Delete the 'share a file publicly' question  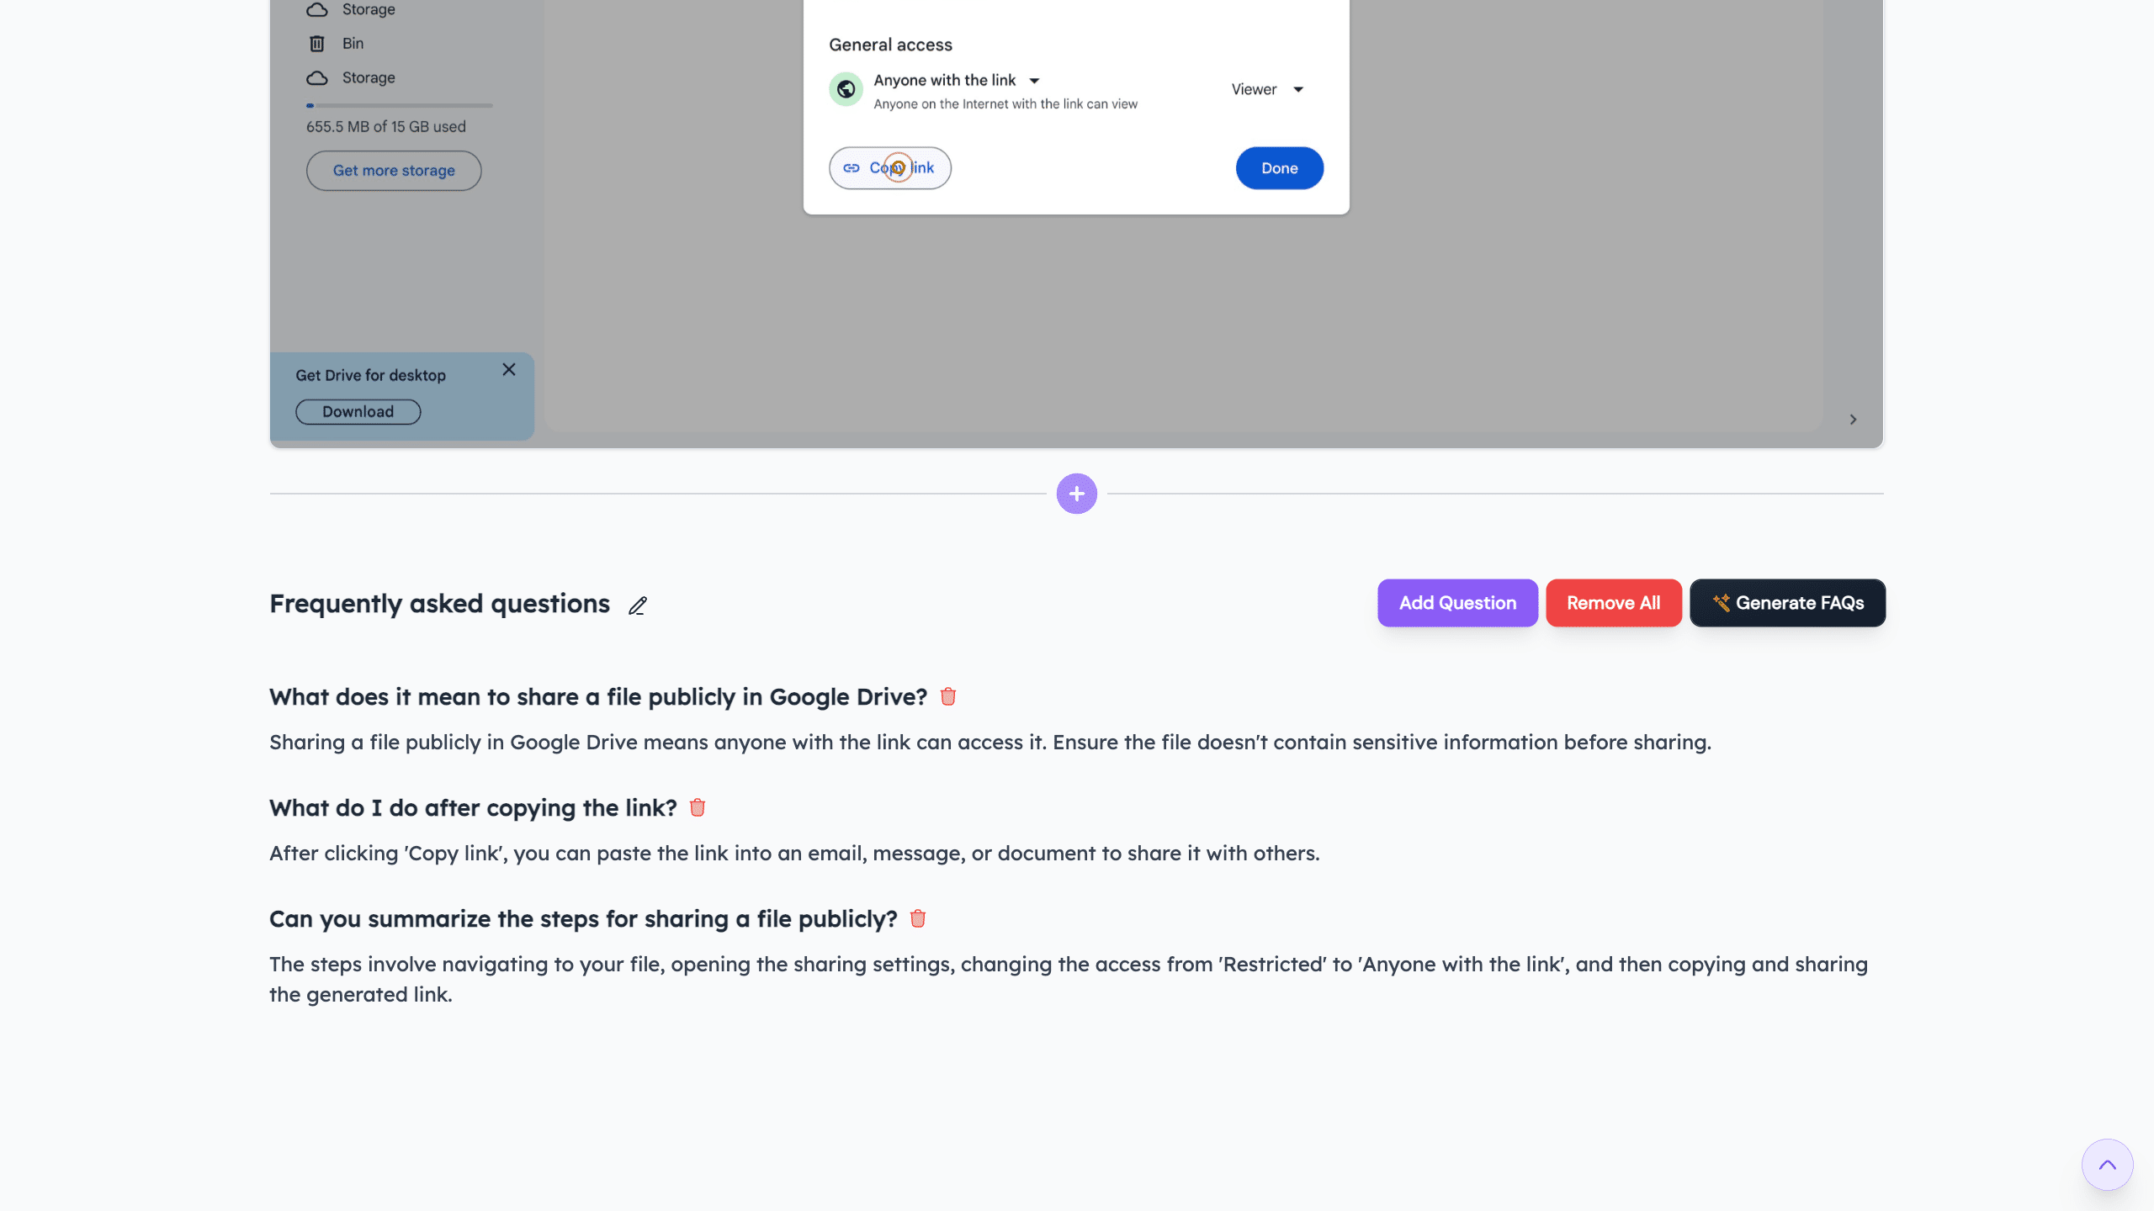[948, 696]
